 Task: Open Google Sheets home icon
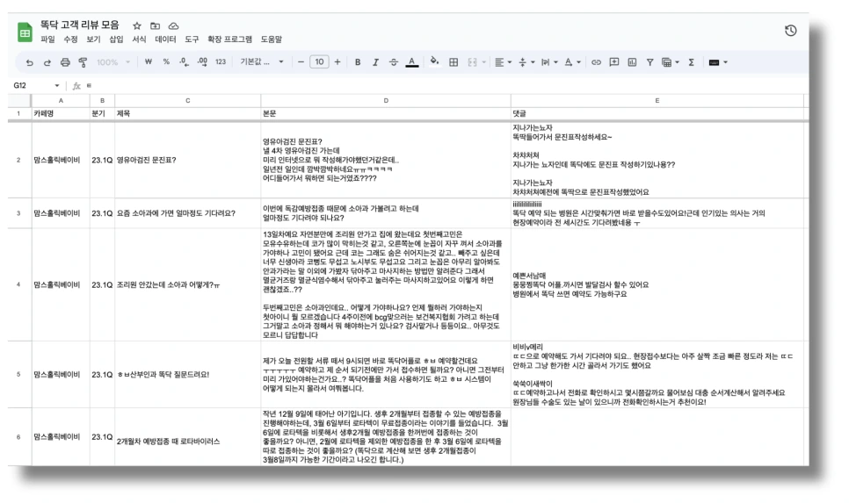pyautogui.click(x=25, y=32)
